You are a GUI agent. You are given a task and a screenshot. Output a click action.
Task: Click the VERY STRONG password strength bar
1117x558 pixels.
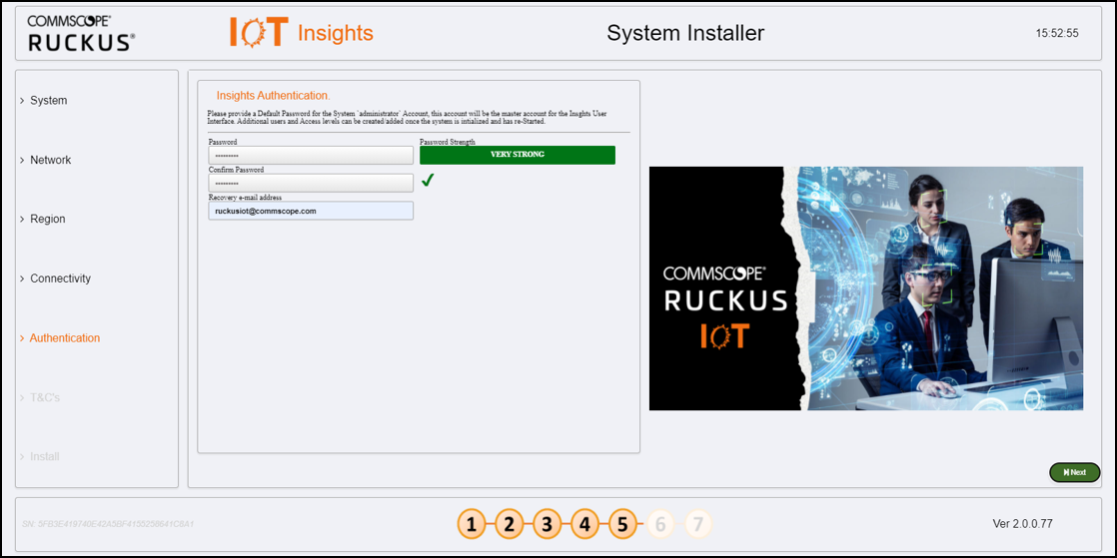tap(518, 155)
